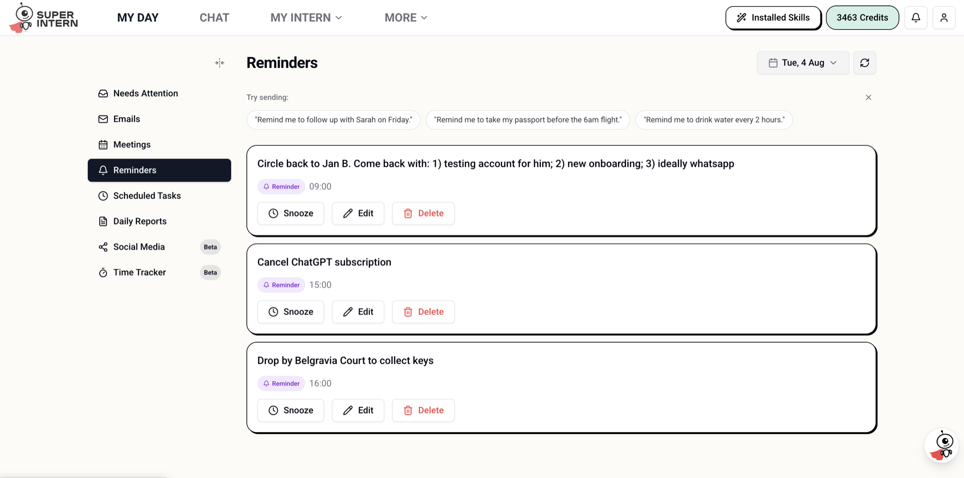964x478 pixels.
Task: Snooze the Circle back to Jan B. reminder
Action: click(291, 213)
